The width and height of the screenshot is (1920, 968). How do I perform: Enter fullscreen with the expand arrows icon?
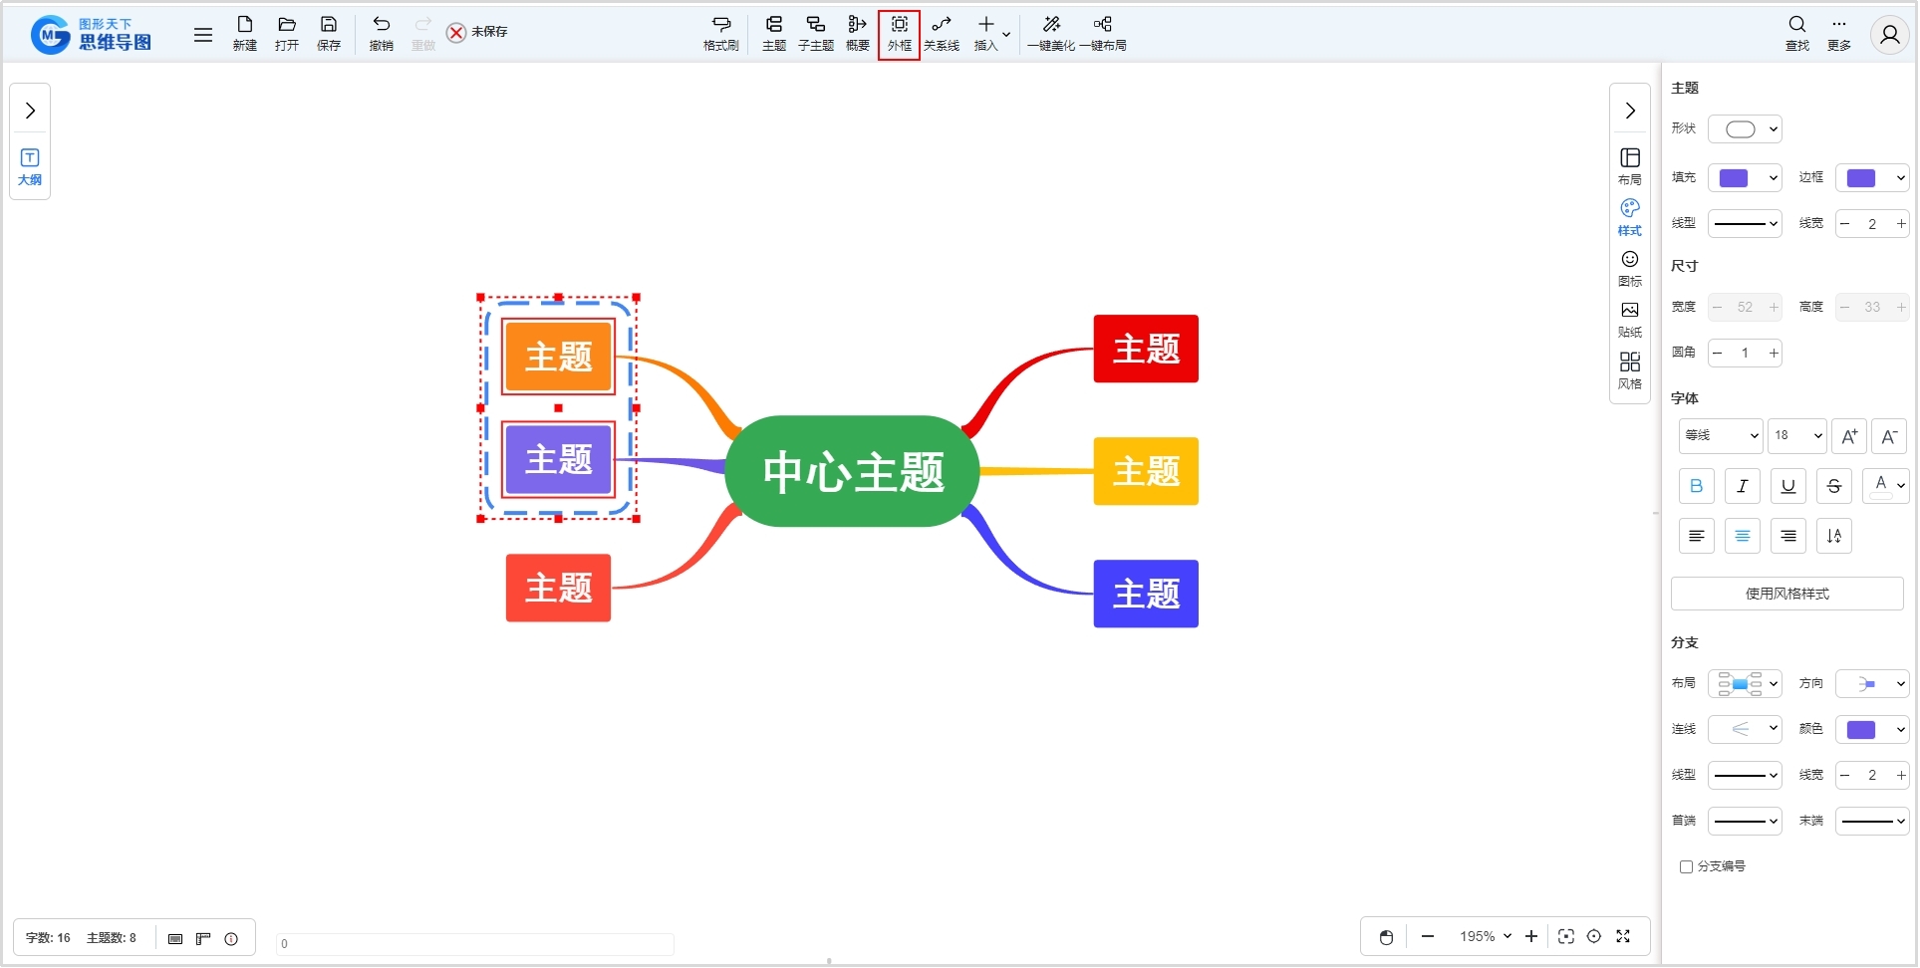point(1623,937)
